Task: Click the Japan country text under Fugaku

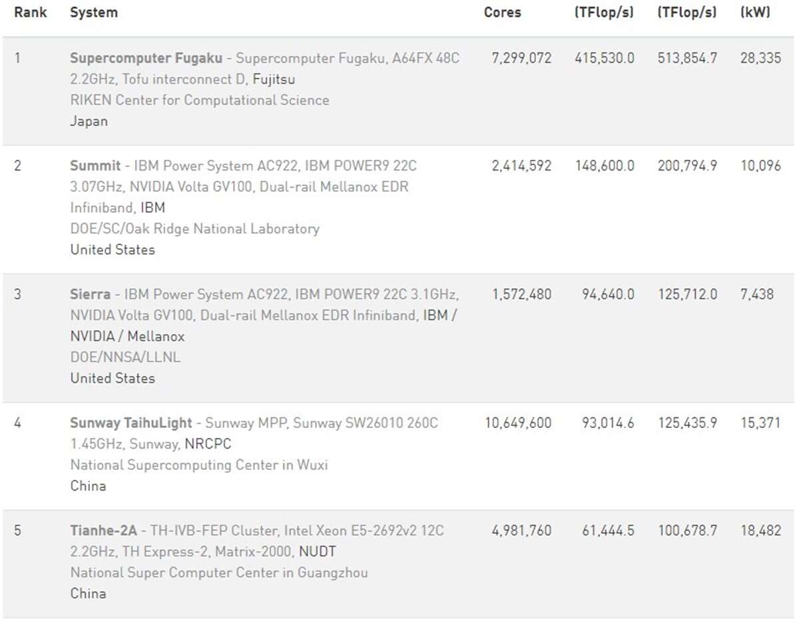Action: 89,121
